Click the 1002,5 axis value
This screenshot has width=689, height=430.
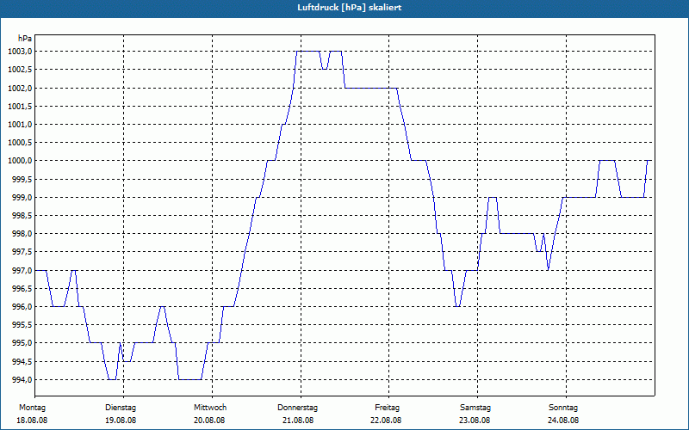[x=20, y=70]
